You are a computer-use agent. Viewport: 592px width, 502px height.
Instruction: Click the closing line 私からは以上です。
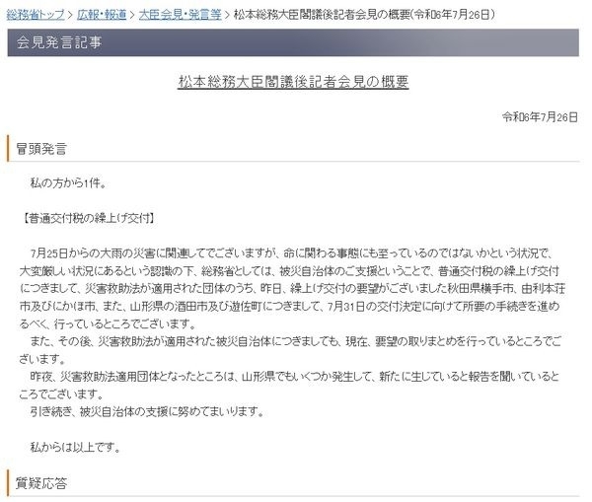click(x=76, y=448)
